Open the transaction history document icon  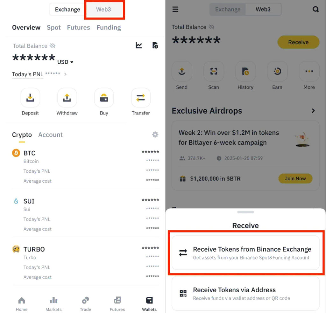[x=155, y=45]
